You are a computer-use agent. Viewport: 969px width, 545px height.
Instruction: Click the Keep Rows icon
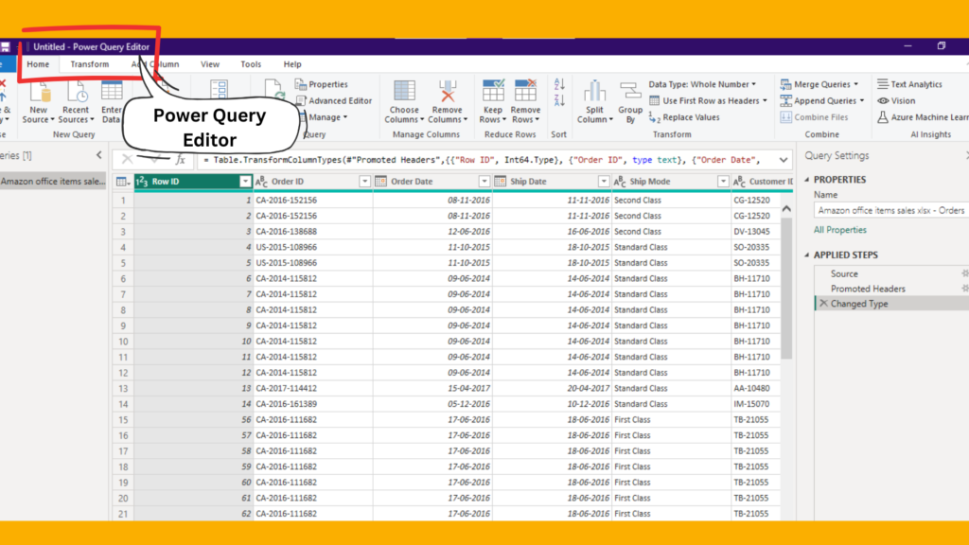click(492, 102)
